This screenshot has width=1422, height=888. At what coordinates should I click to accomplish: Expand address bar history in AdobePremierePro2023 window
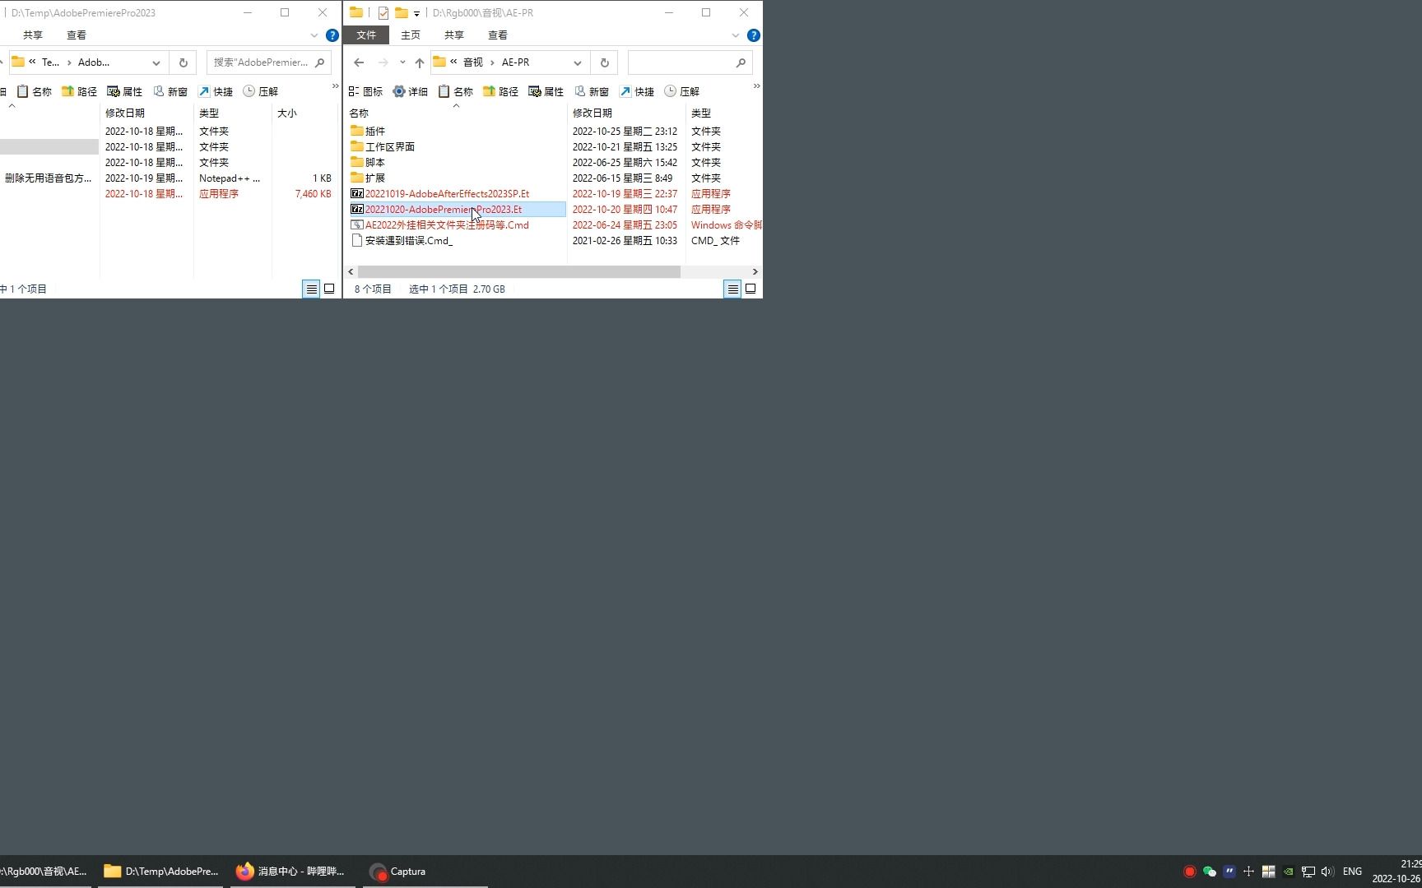pyautogui.click(x=156, y=62)
